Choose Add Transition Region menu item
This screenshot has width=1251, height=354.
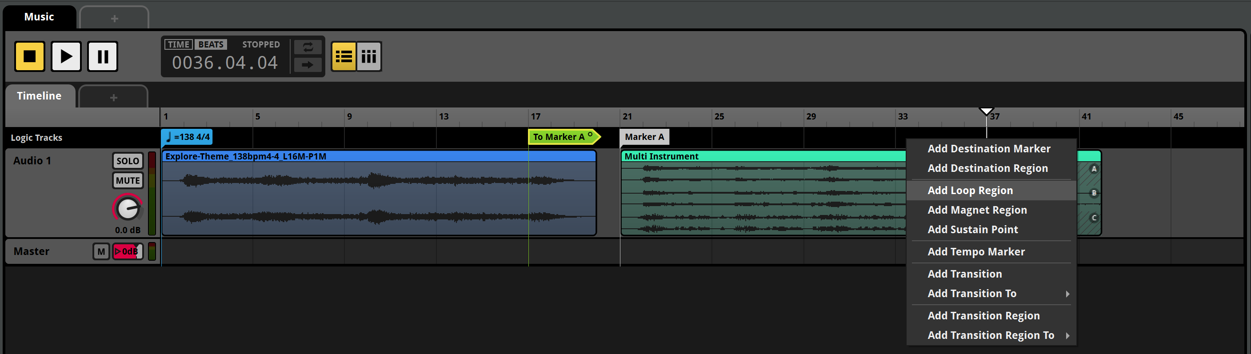[x=991, y=316]
